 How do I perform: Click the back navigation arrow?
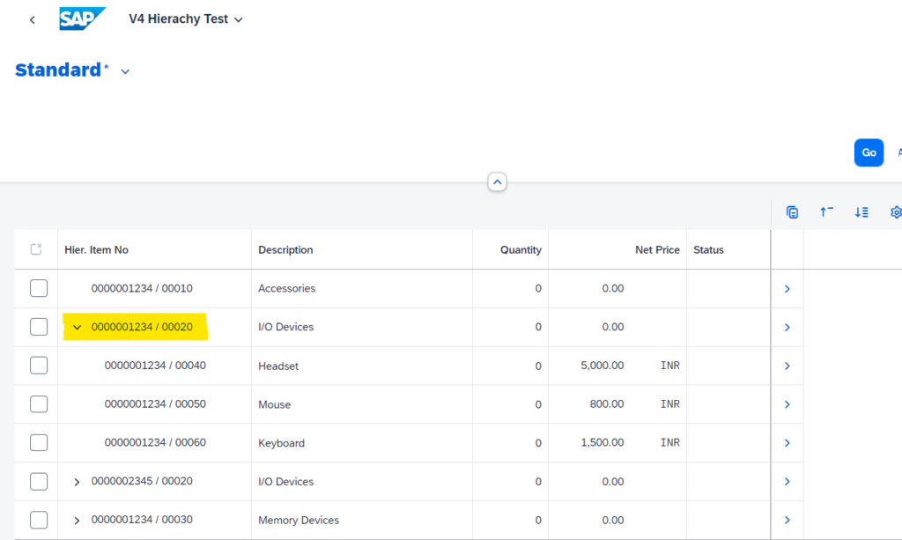click(32, 18)
